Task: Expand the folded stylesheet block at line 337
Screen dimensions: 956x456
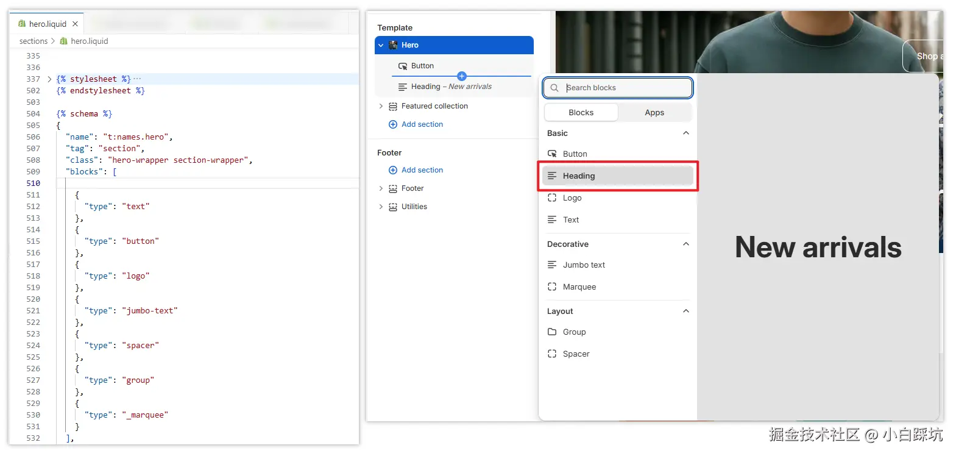Action: pos(49,79)
